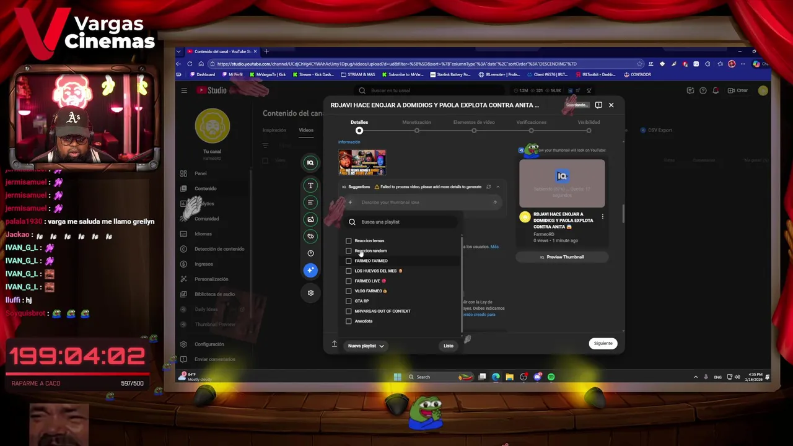Screen dimensions: 793x446
Task: Click the Siguiente button
Action: click(x=603, y=344)
